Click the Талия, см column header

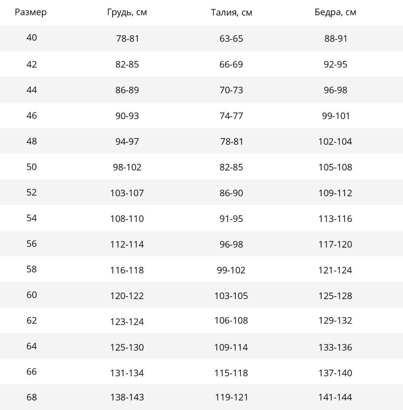coord(231,13)
